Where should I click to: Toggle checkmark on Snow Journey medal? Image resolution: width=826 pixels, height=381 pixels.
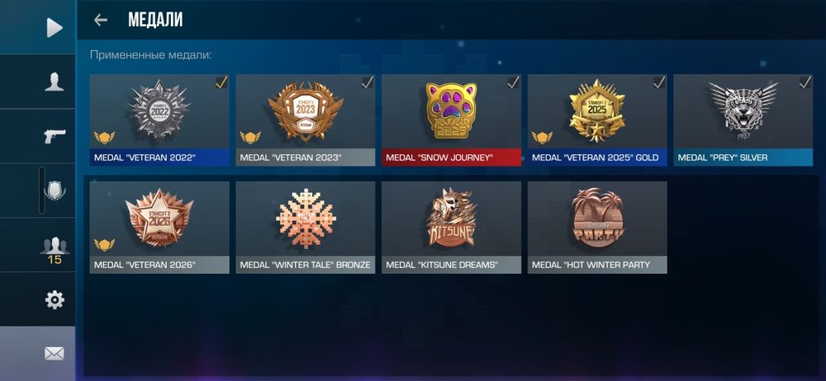point(514,82)
